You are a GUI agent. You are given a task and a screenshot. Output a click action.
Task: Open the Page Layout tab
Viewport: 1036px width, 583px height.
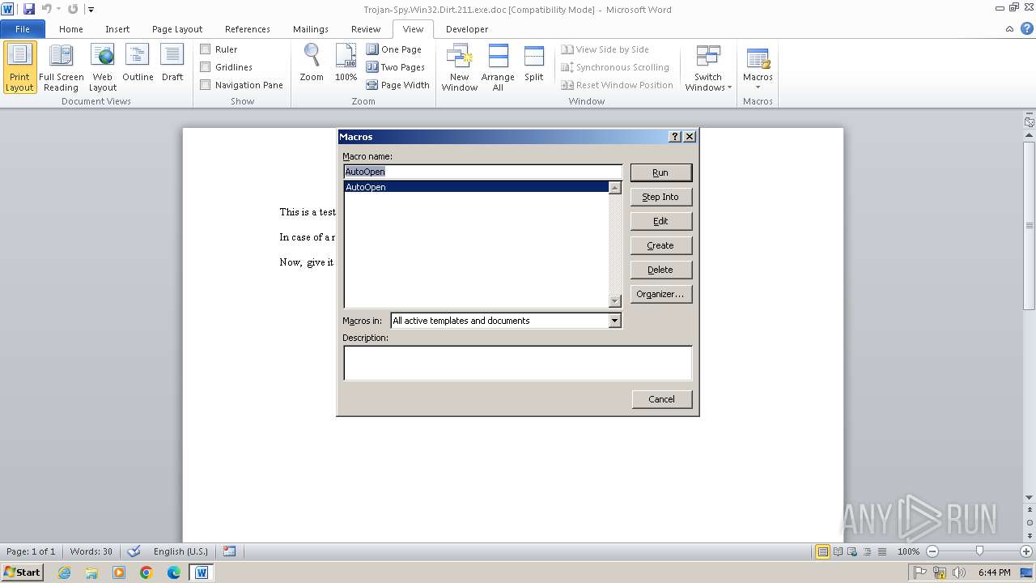(x=177, y=29)
